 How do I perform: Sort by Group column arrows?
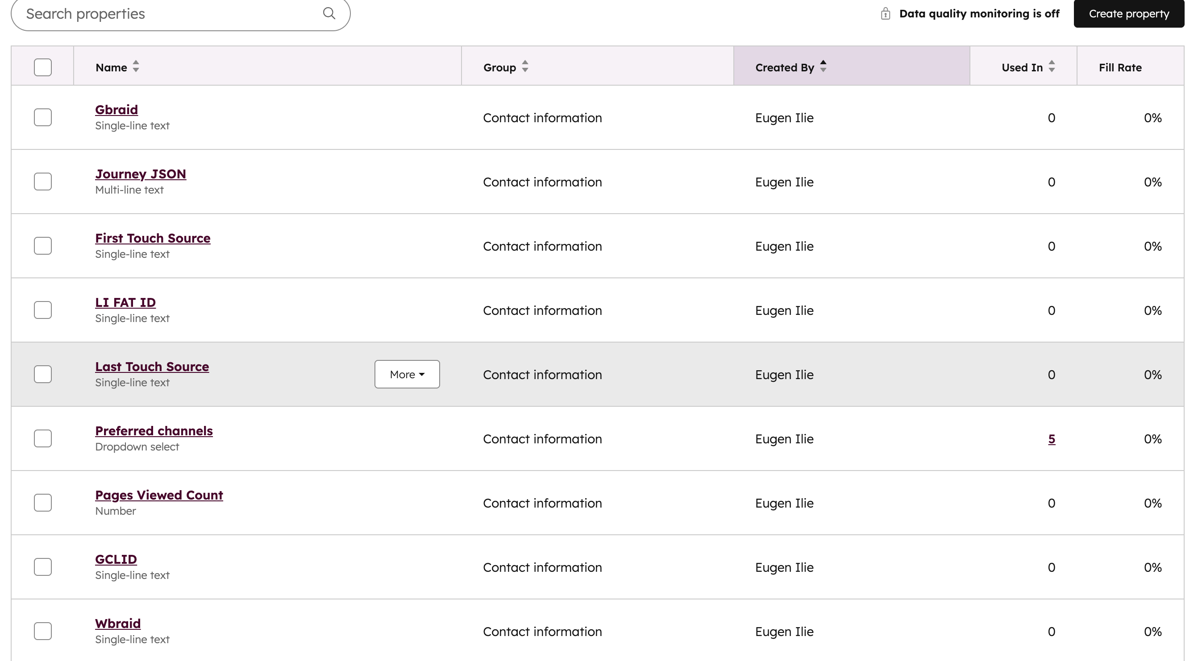tap(524, 66)
